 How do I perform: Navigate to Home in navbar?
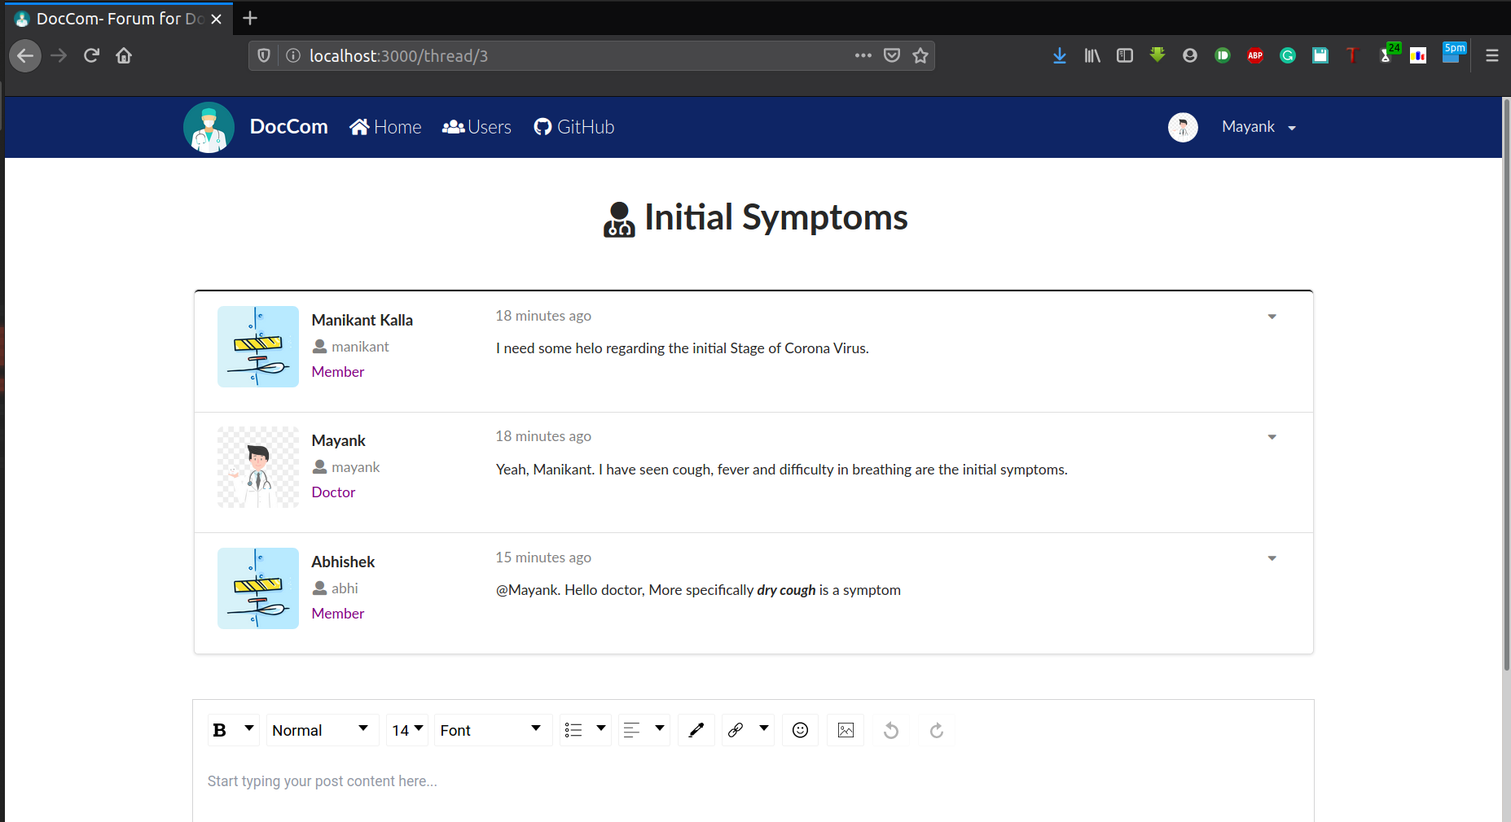(x=385, y=127)
